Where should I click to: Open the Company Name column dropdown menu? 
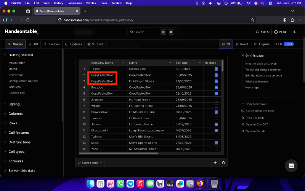coord(124,63)
